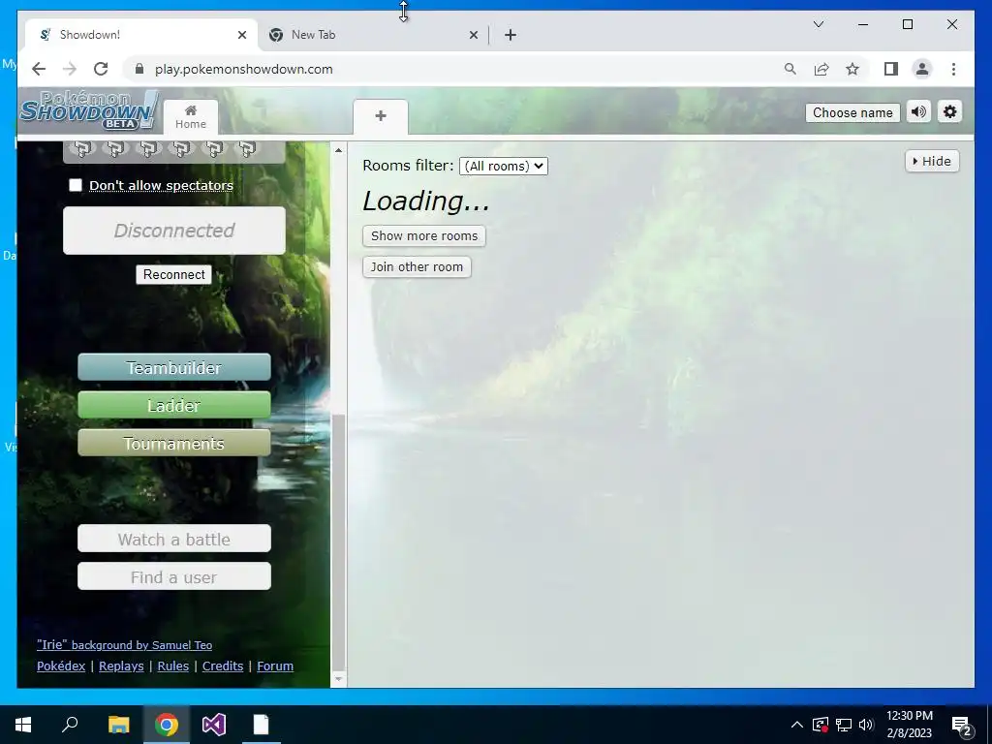Click the Chrome icon in the taskbar
This screenshot has height=744, width=992.
[x=167, y=725]
